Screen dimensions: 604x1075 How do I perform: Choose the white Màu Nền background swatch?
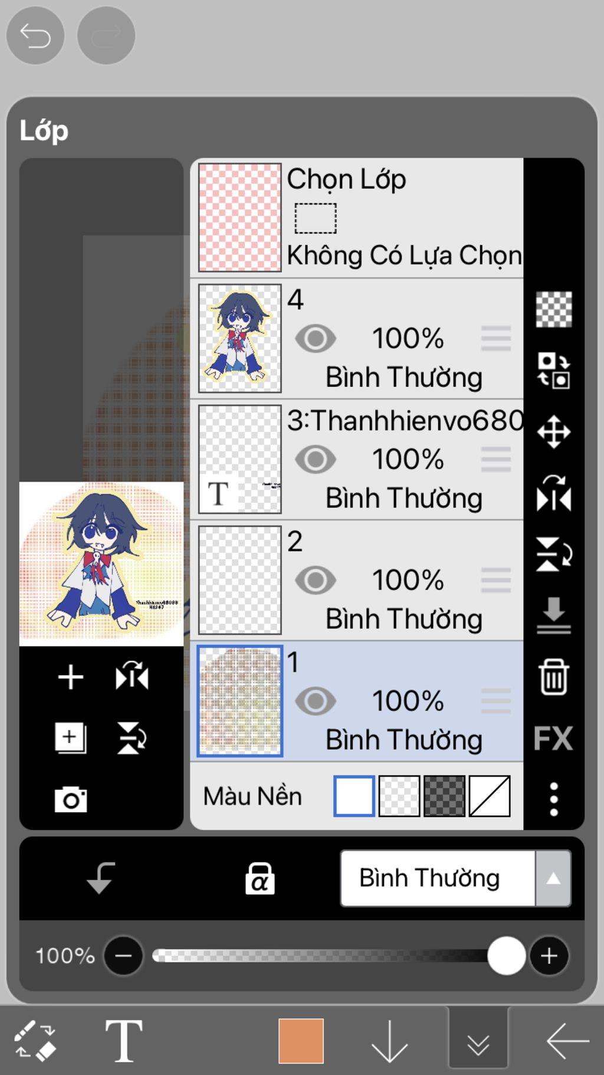[354, 796]
